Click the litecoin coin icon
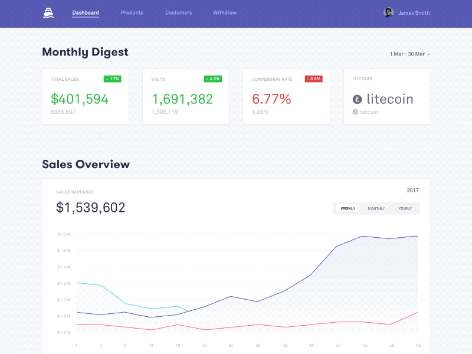Viewport: 472px width, 354px height. 357,99
